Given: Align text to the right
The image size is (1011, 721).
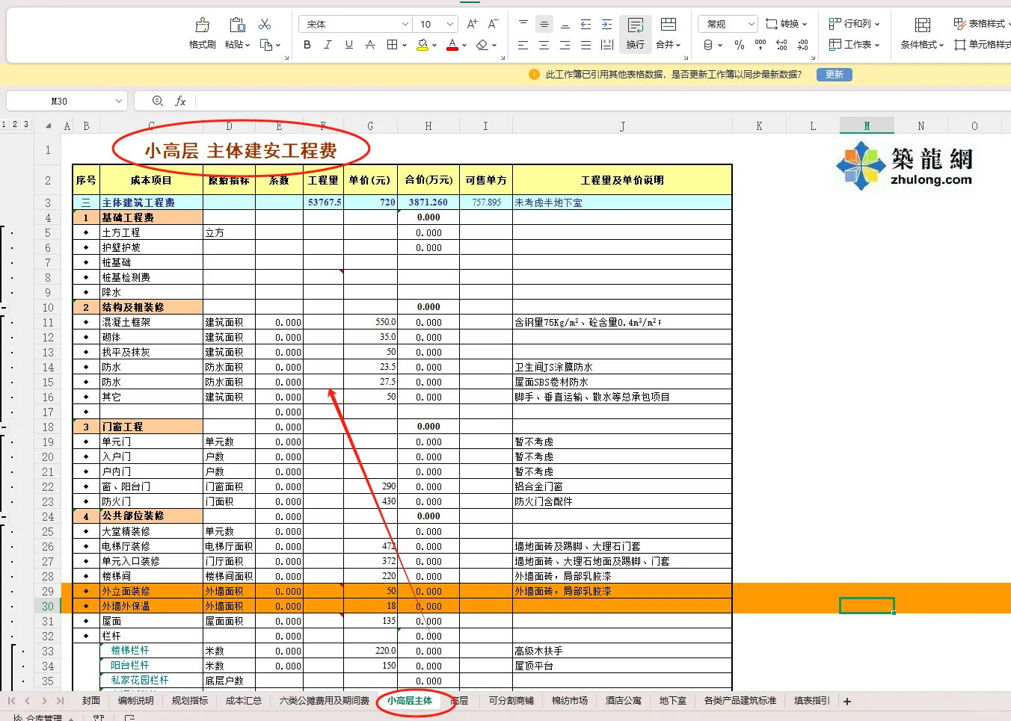Looking at the screenshot, I should point(565,45).
